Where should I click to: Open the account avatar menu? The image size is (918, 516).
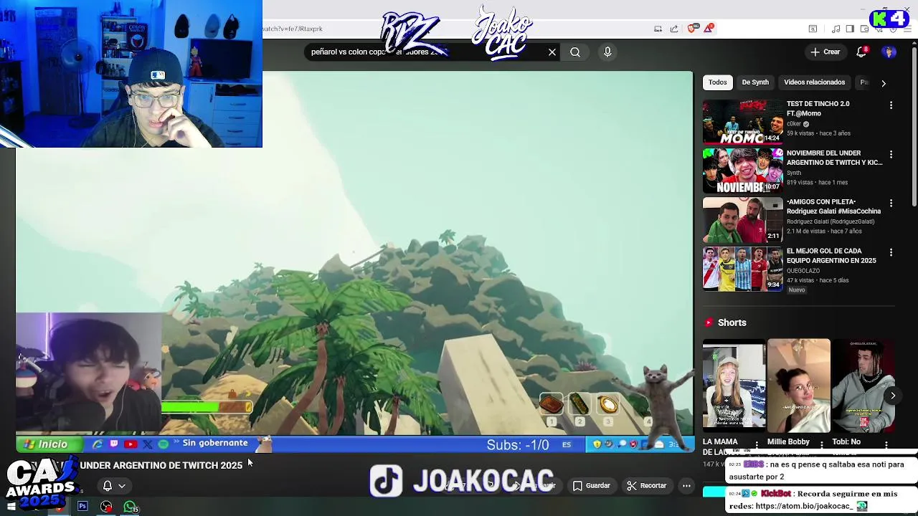(889, 52)
